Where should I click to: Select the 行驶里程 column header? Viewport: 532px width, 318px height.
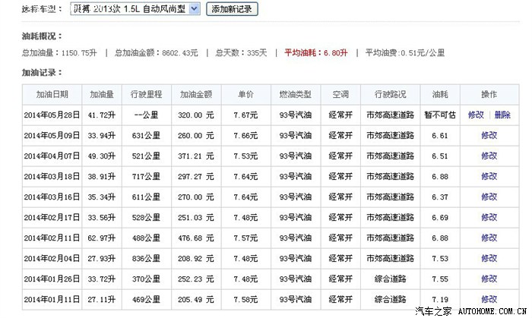(x=146, y=94)
